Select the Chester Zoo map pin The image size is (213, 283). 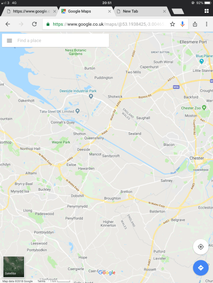point(204,108)
